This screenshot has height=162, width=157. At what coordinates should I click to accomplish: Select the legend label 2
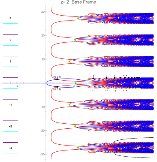10,40
